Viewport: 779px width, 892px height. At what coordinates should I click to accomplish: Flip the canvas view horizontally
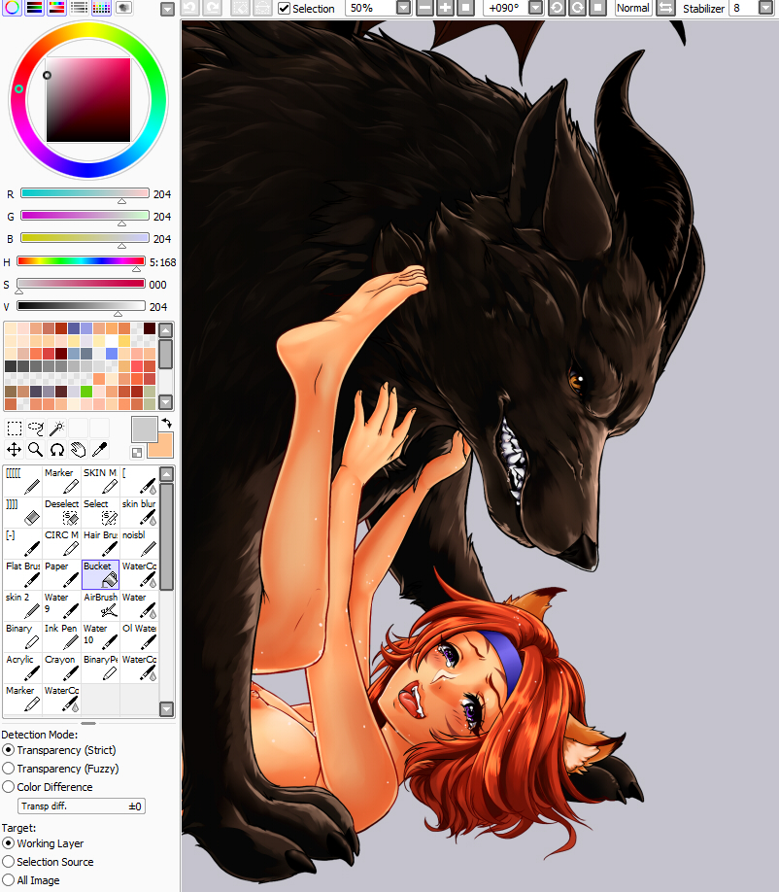click(664, 8)
